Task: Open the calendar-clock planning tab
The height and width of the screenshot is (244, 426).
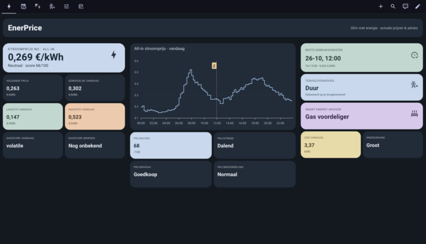Action: [x=23, y=6]
